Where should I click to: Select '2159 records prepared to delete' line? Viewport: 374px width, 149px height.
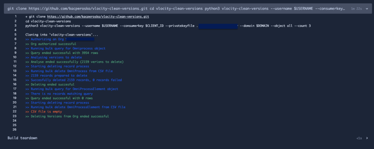click(x=56, y=75)
